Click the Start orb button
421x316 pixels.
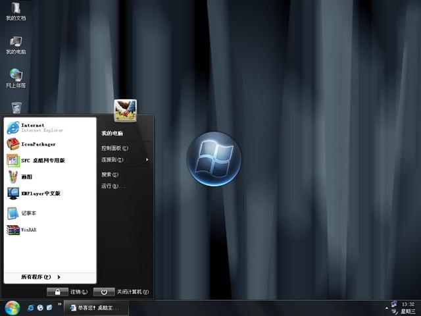point(12,308)
